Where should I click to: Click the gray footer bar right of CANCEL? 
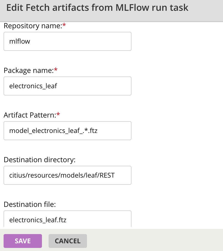(x=153, y=241)
